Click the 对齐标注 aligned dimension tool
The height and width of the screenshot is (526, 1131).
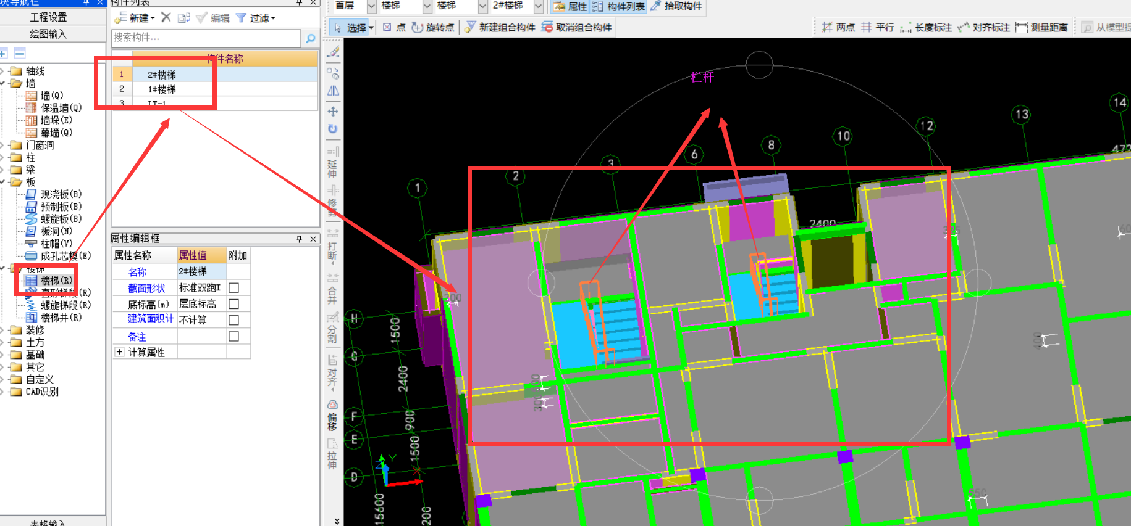(984, 28)
